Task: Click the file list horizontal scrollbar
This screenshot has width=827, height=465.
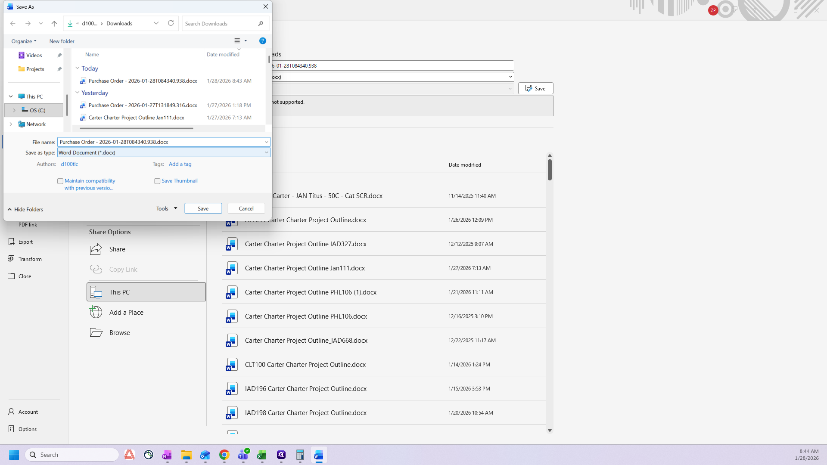Action: pyautogui.click(x=136, y=128)
